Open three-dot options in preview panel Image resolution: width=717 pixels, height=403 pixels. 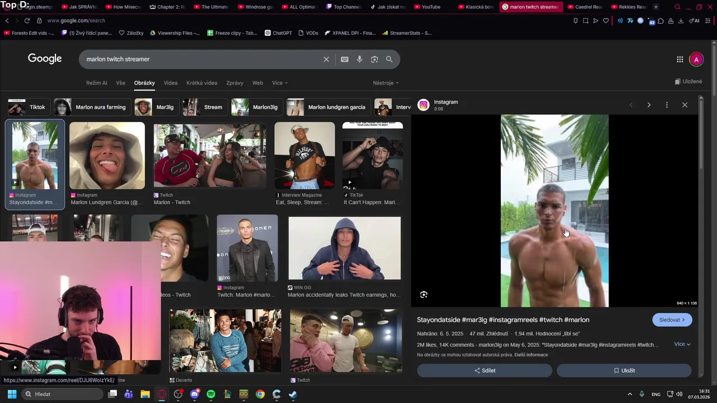[x=667, y=105]
